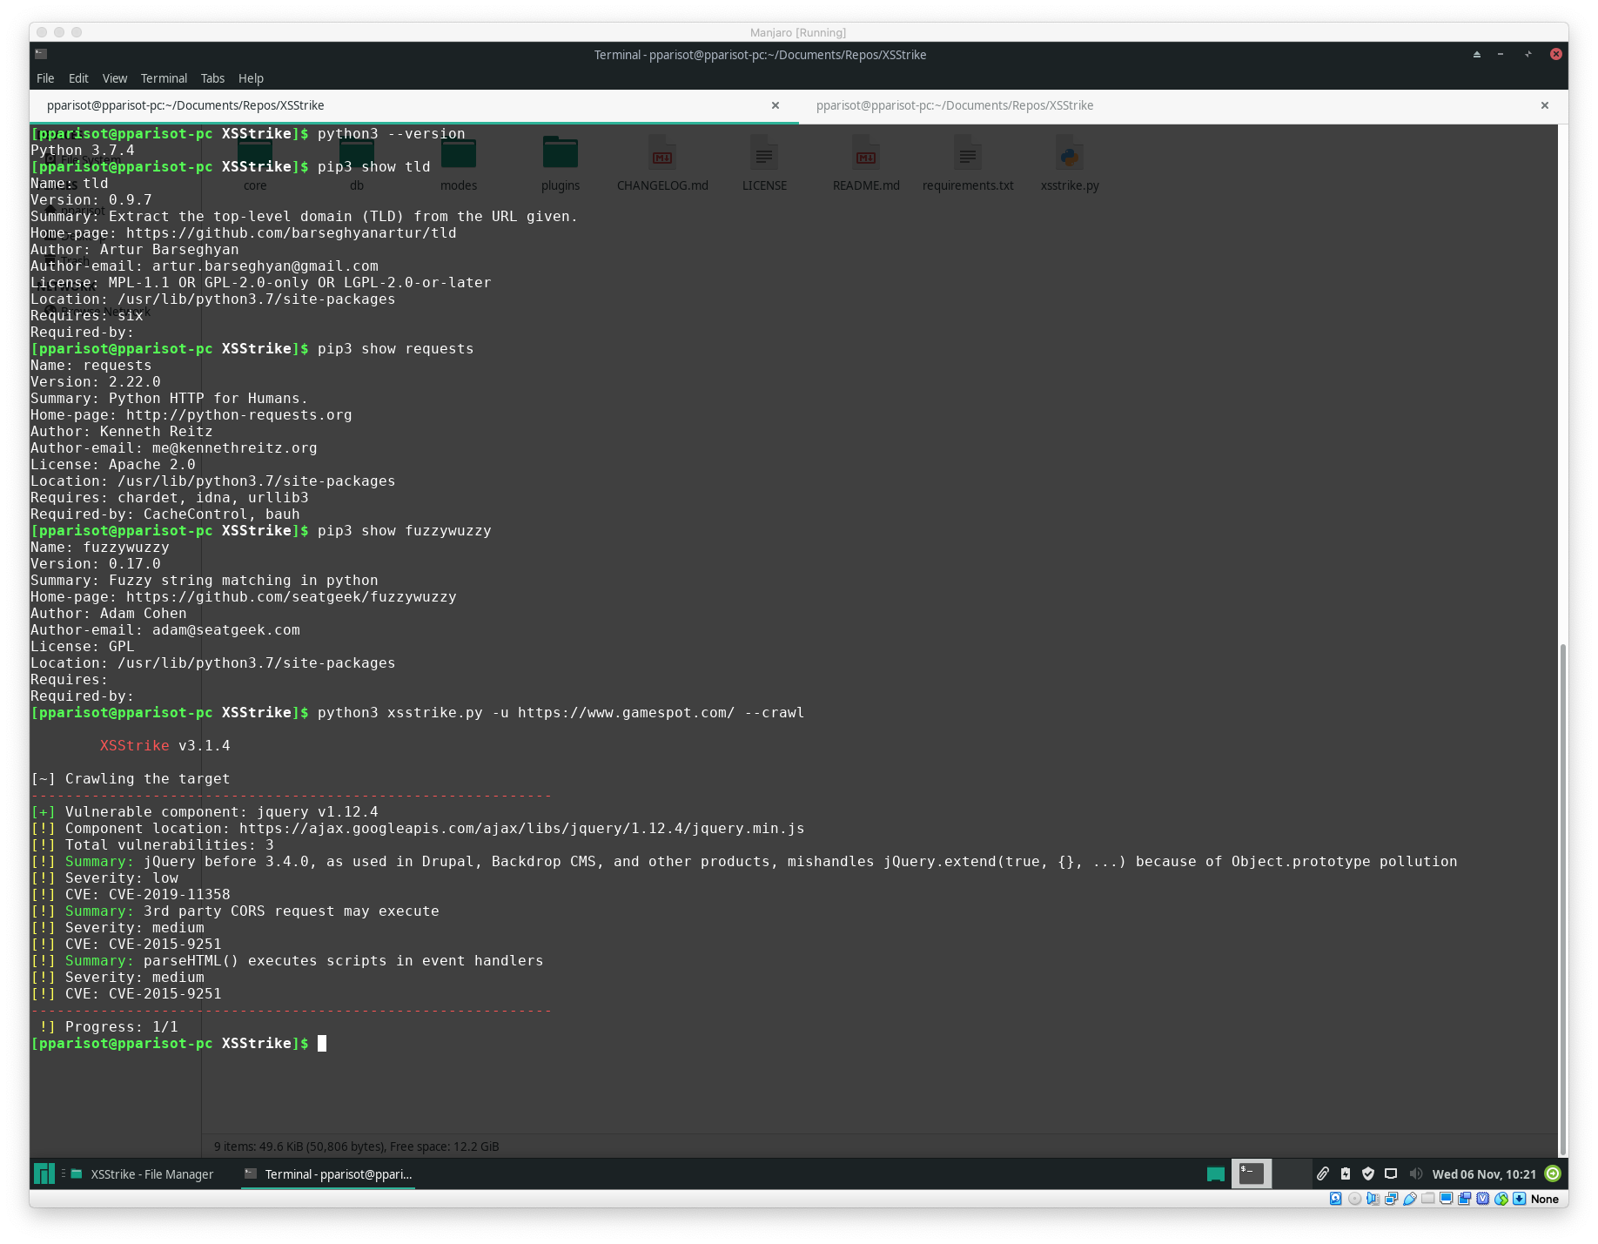Click the terminal vertical scrollbar thumb
Image resolution: width=1598 pixels, height=1244 pixels.
(1563, 899)
